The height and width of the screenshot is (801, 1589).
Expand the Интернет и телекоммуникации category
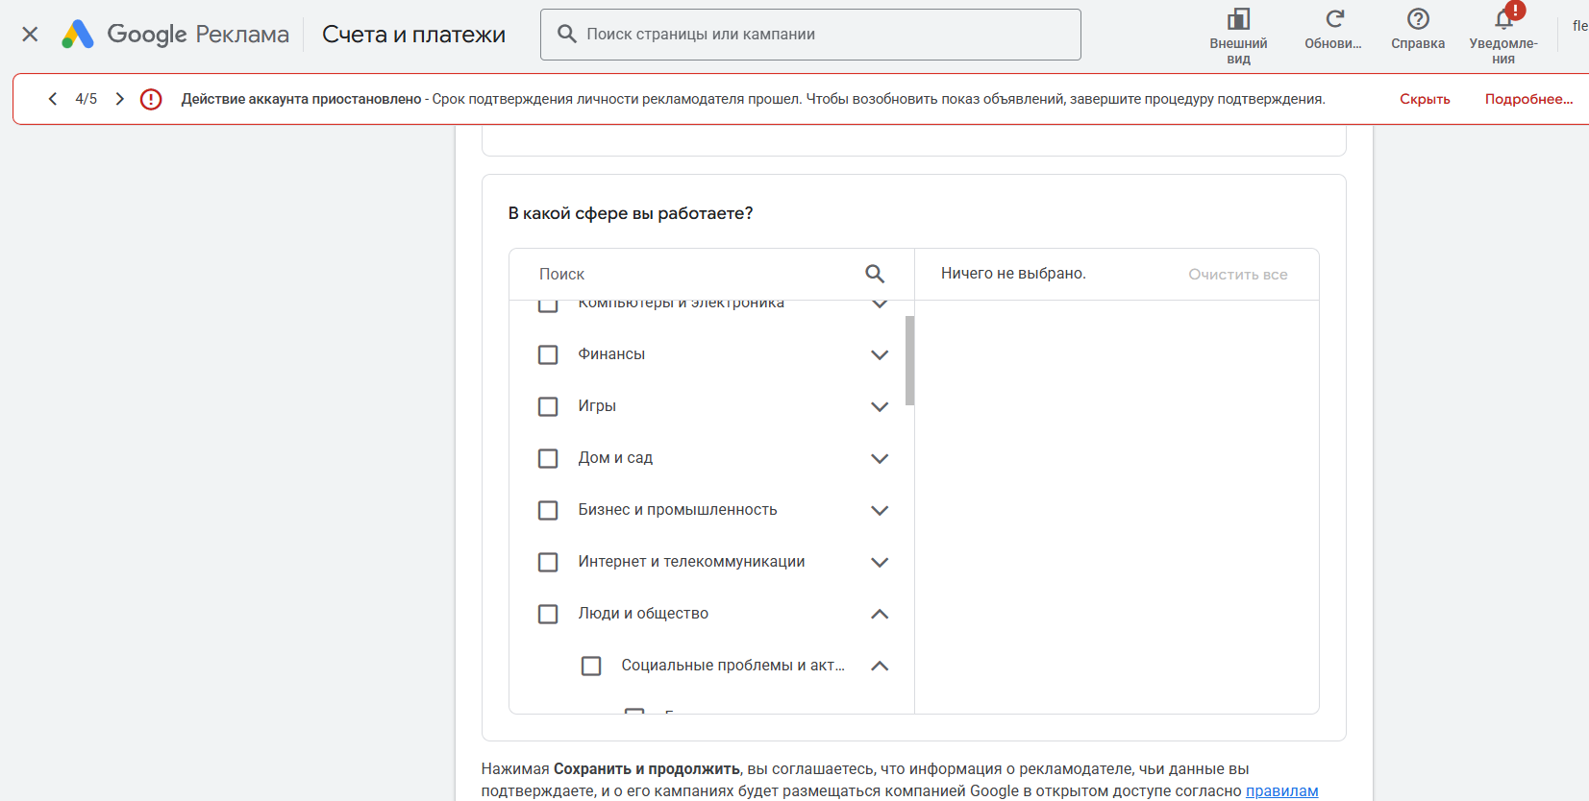(880, 562)
